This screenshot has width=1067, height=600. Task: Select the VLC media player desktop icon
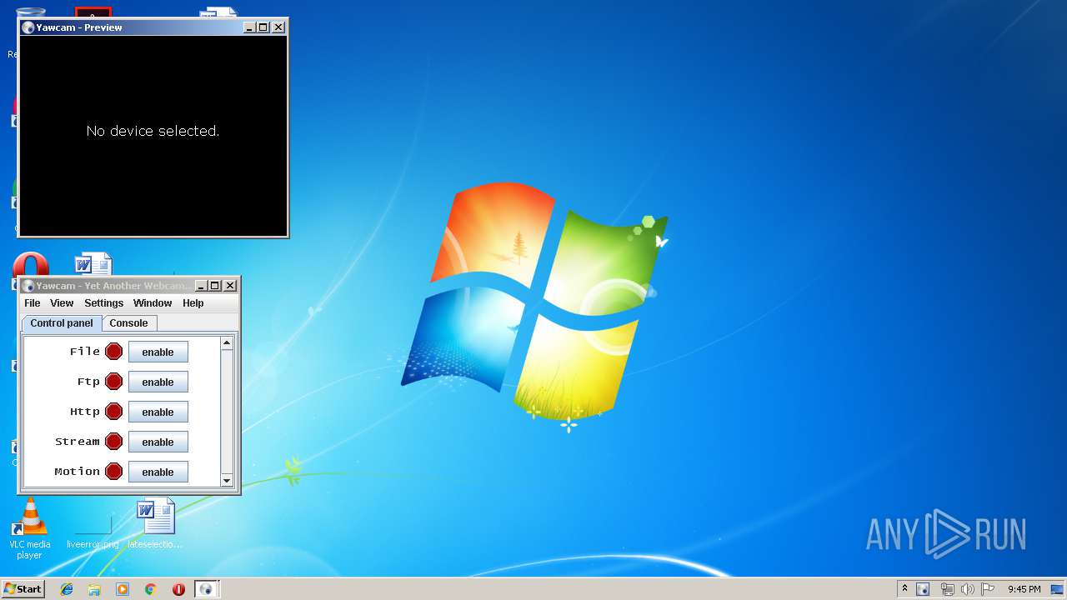coord(29,528)
